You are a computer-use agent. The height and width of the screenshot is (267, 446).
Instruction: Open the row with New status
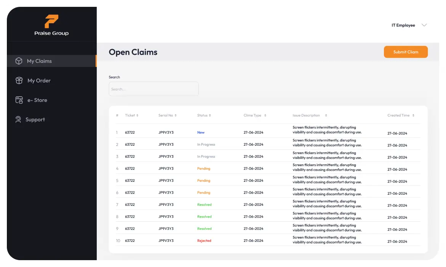click(x=201, y=132)
